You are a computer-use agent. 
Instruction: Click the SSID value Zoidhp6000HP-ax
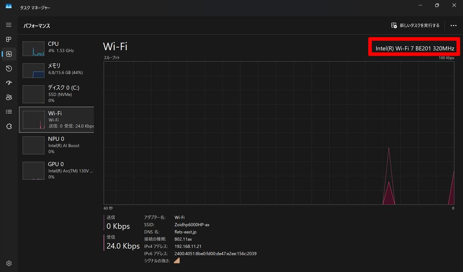pyautogui.click(x=192, y=225)
